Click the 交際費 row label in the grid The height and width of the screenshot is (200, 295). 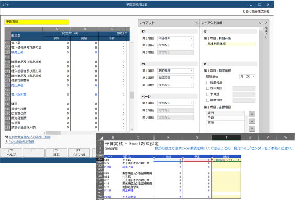pyautogui.click(x=16, y=123)
